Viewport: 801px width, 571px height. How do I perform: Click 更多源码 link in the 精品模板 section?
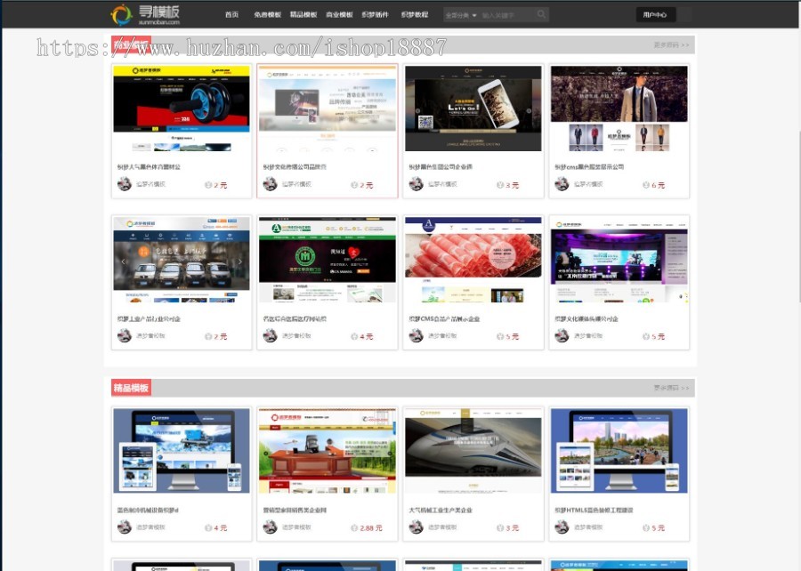[x=671, y=388]
